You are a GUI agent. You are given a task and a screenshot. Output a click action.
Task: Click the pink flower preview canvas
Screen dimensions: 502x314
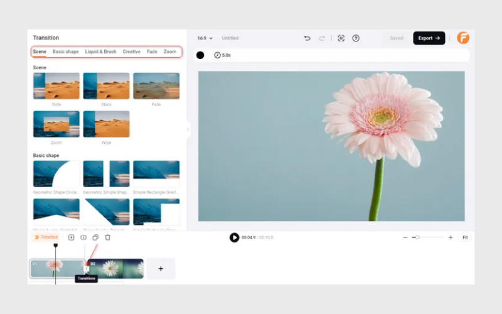coord(331,146)
